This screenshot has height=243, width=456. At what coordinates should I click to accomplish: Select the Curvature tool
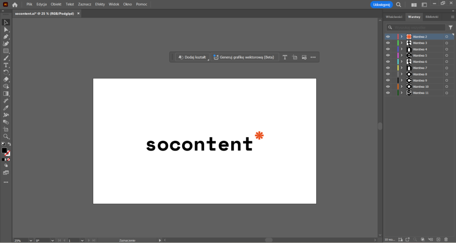click(x=6, y=44)
